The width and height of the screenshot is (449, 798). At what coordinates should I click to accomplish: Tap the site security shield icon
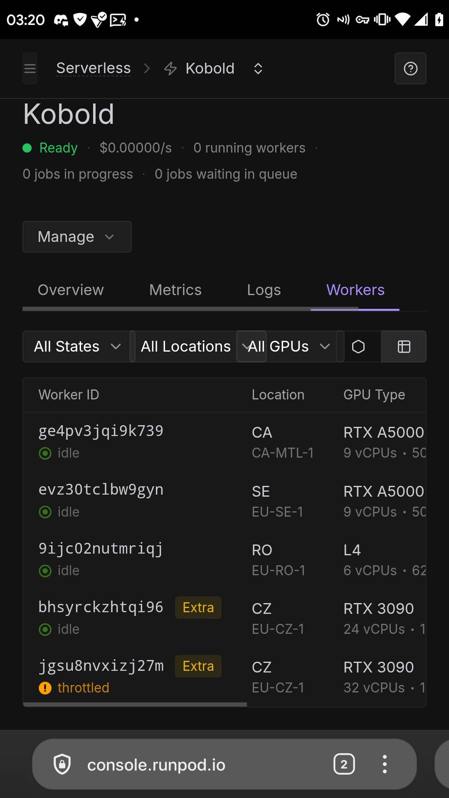tap(62, 764)
